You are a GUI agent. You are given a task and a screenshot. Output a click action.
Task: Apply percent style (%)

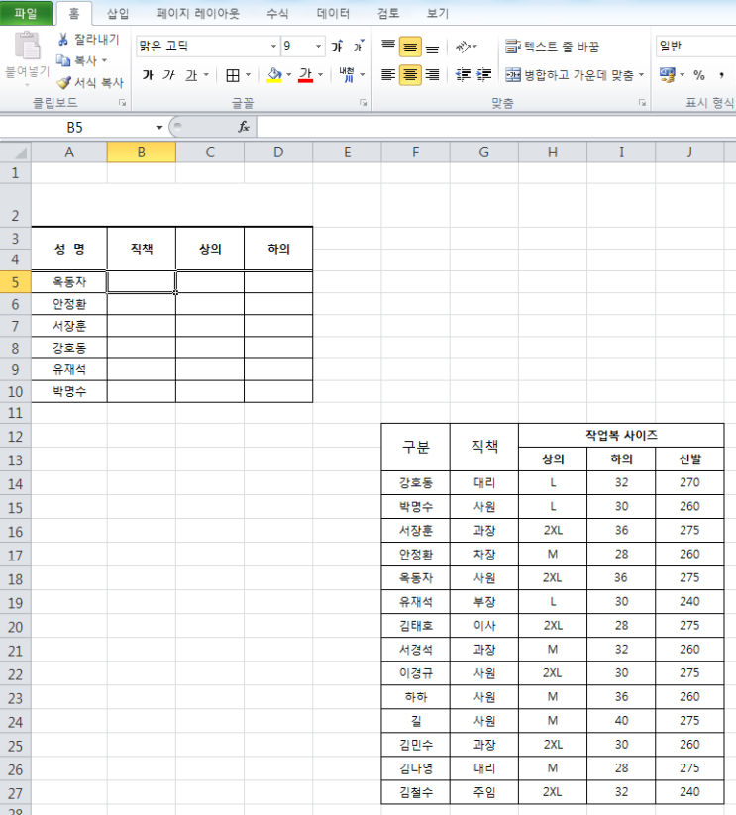699,75
